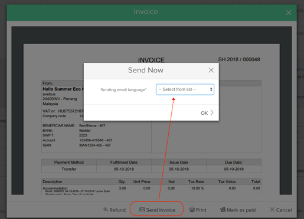The width and height of the screenshot is (304, 219).
Task: Click the up-down arrows on the language selector
Action: 211,89
